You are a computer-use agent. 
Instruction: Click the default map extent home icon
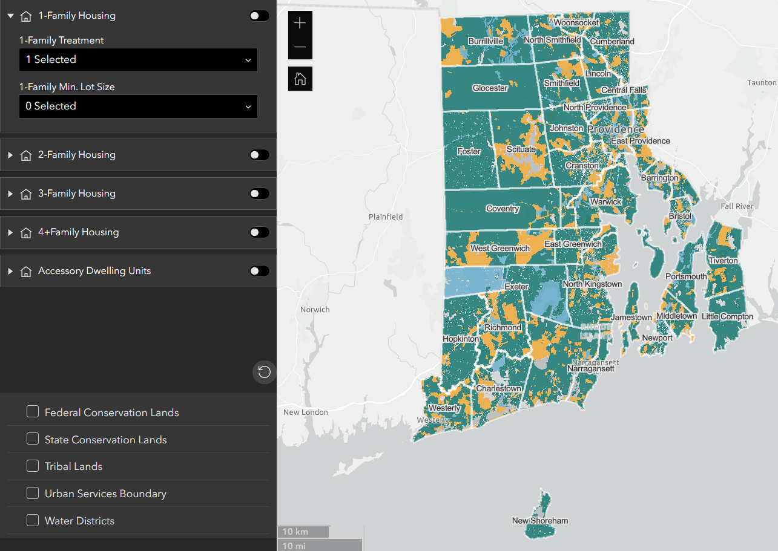pyautogui.click(x=300, y=79)
